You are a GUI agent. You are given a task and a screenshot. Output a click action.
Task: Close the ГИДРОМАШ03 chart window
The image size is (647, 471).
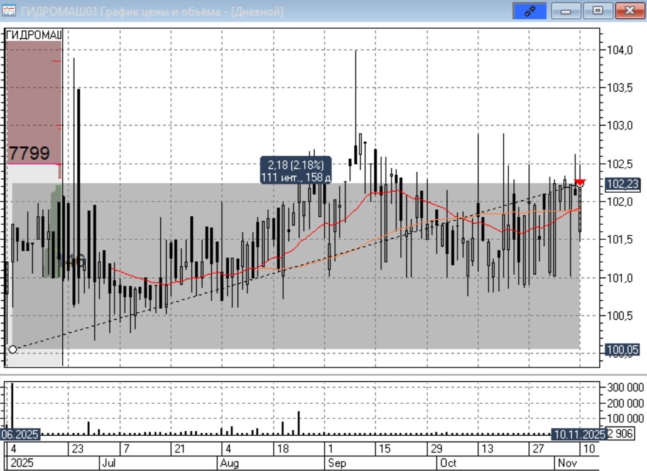(629, 11)
